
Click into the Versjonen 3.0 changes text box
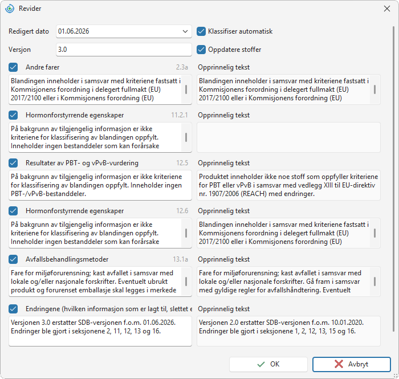pyautogui.click(x=100, y=331)
